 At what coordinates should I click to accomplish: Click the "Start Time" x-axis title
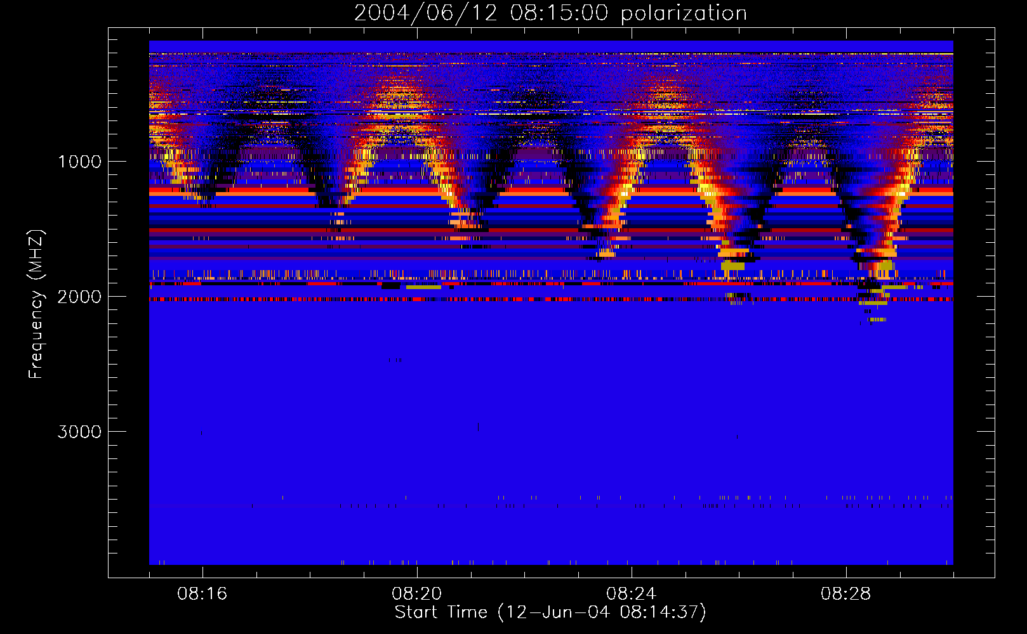point(441,612)
